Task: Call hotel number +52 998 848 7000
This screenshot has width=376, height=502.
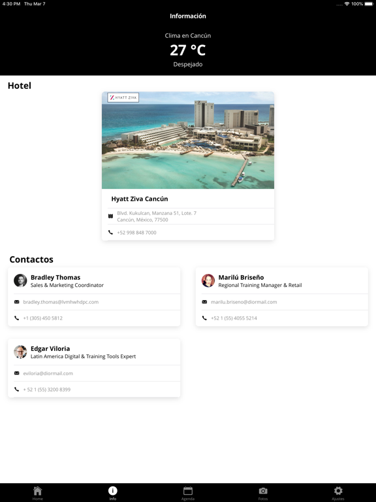Action: click(x=136, y=233)
